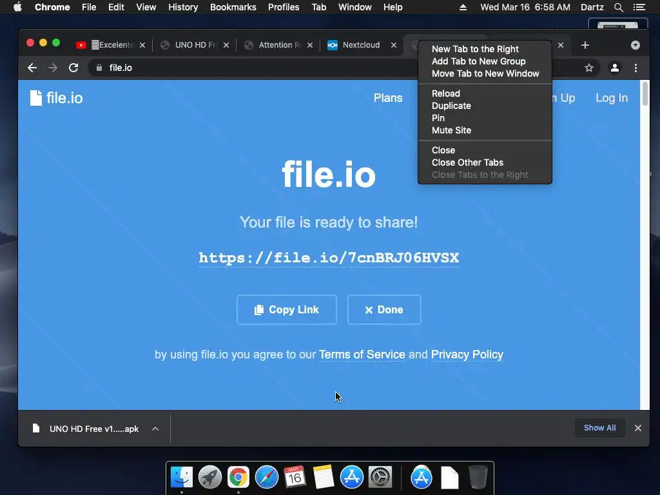Open System Preferences gear in Dock
The width and height of the screenshot is (660, 495).
pyautogui.click(x=380, y=478)
